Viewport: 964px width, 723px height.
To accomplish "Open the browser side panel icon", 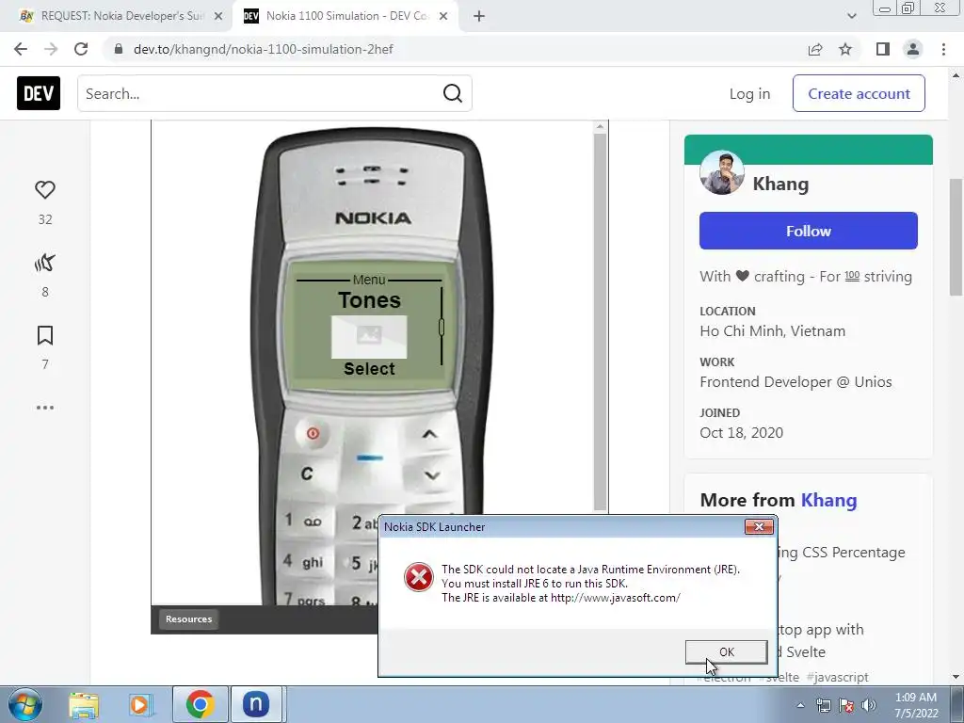I will tap(883, 49).
